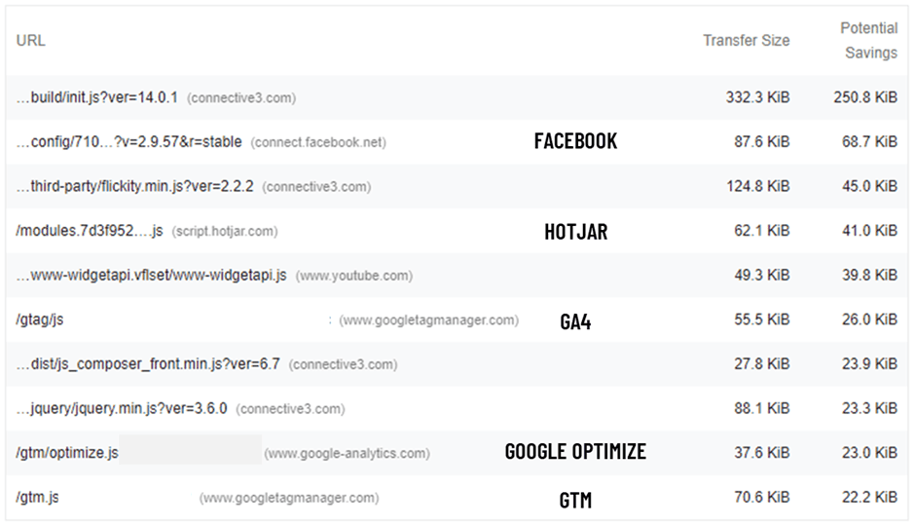This screenshot has width=915, height=527.
Task: Click the URL column header
Action: tap(31, 41)
